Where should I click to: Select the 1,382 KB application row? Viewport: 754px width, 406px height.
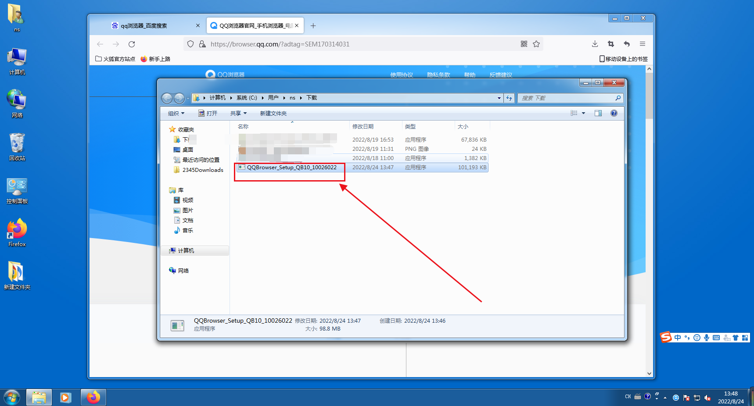point(363,158)
